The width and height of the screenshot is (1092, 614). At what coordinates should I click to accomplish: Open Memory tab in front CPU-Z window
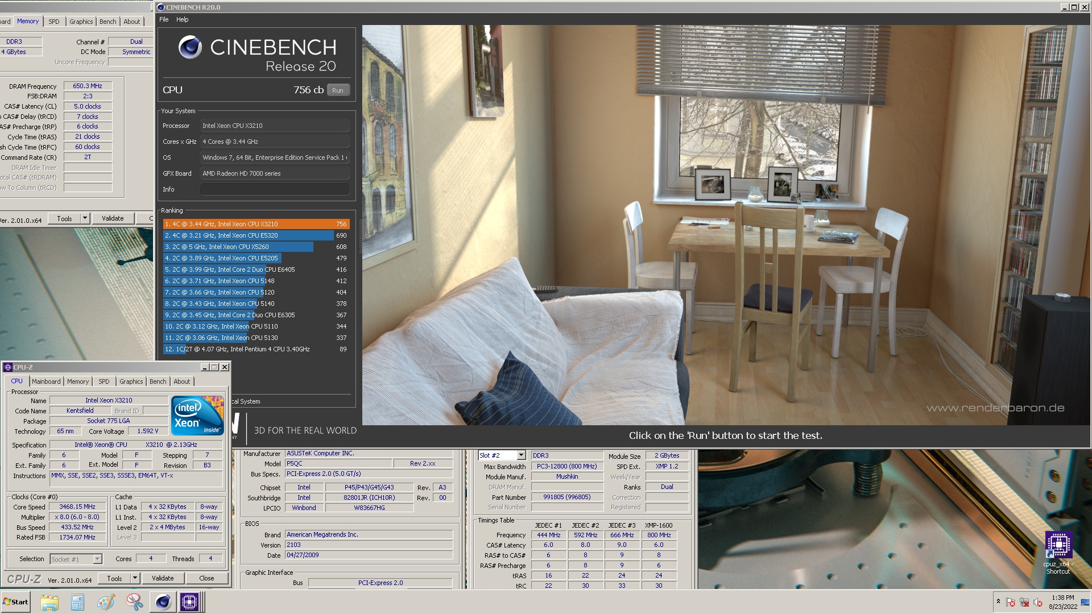point(78,381)
